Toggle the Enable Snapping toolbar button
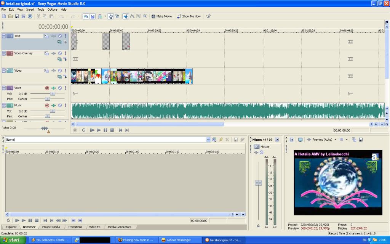The height and width of the screenshot is (244, 390). [x=86, y=16]
